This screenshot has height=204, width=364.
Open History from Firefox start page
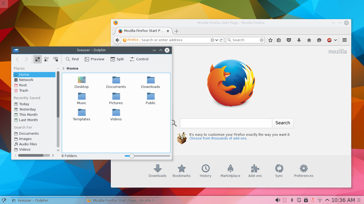(205, 171)
